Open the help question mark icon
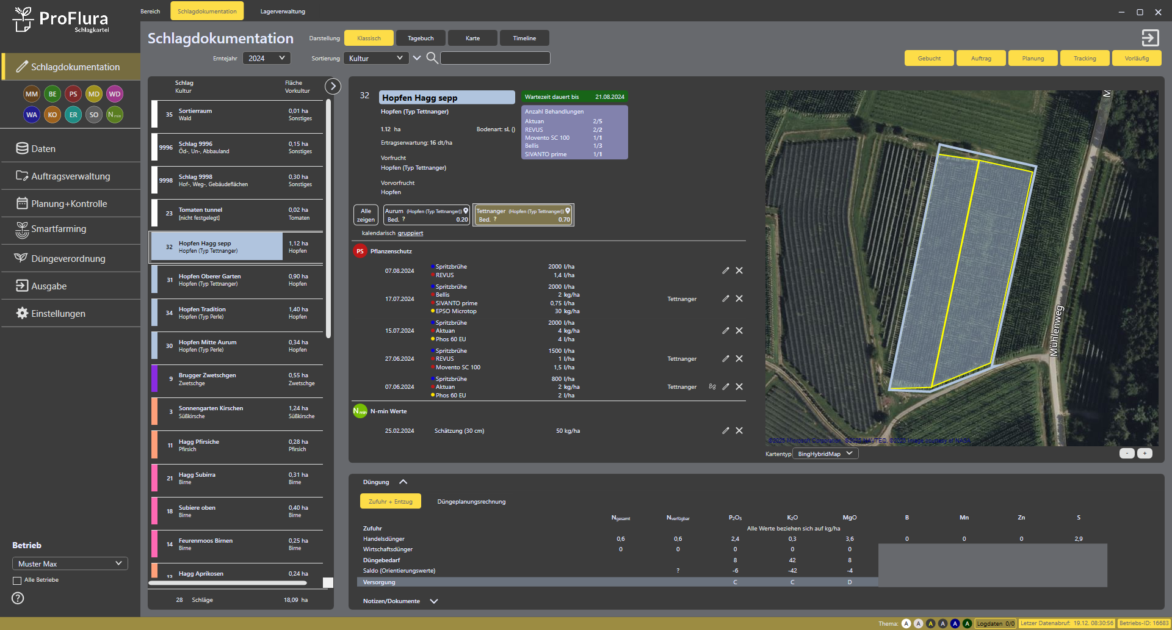 [18, 598]
